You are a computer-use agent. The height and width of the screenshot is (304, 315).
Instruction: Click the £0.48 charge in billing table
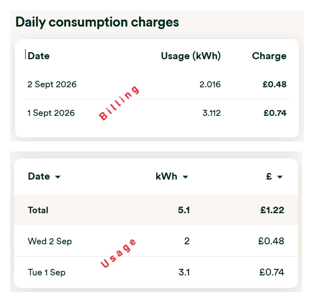pyautogui.click(x=275, y=84)
